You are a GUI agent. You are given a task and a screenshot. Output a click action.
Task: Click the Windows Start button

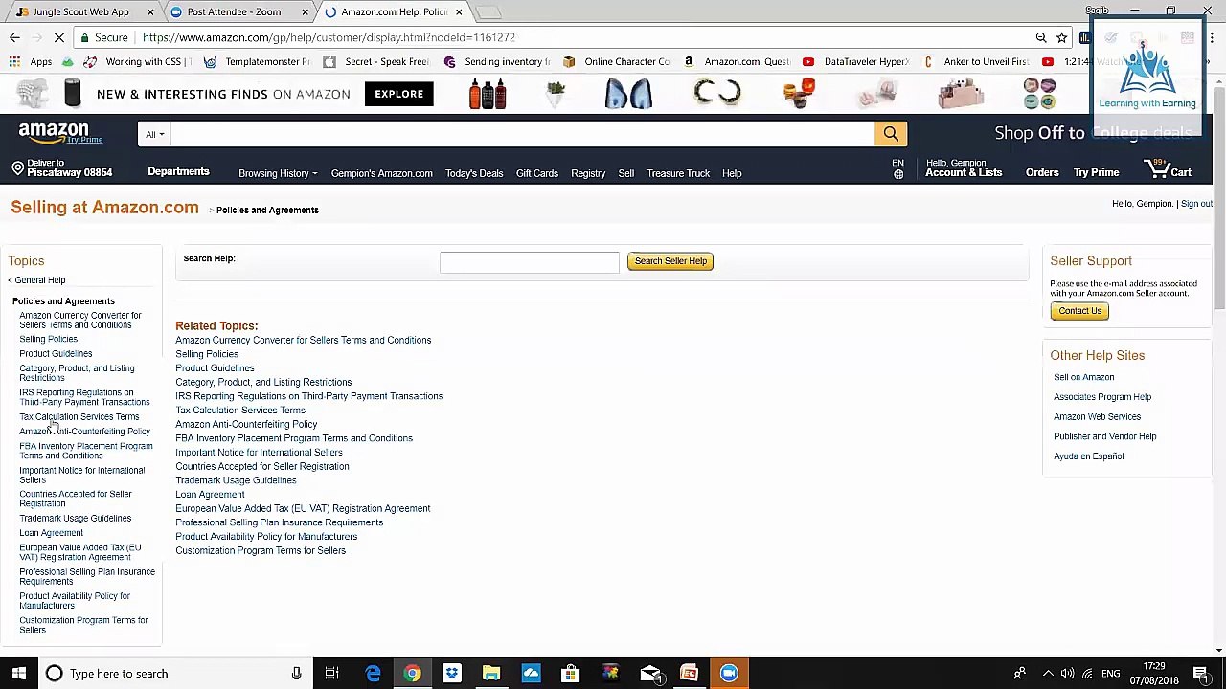point(19,674)
